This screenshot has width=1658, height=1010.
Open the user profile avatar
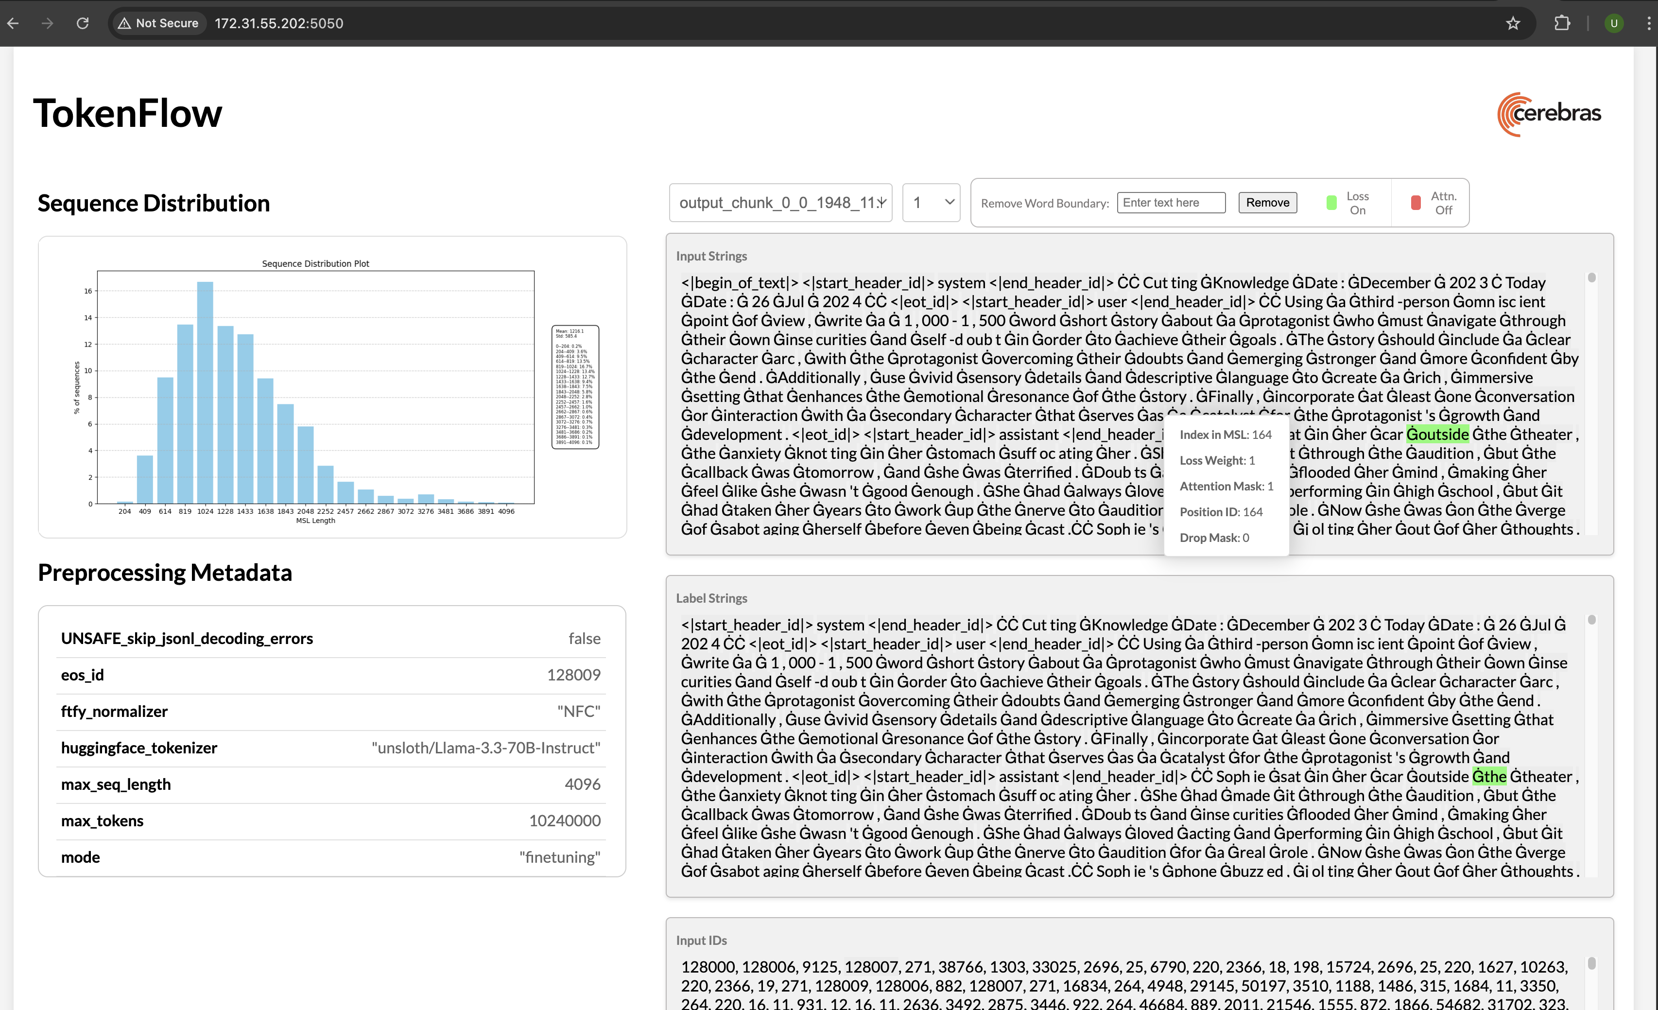1614,23
